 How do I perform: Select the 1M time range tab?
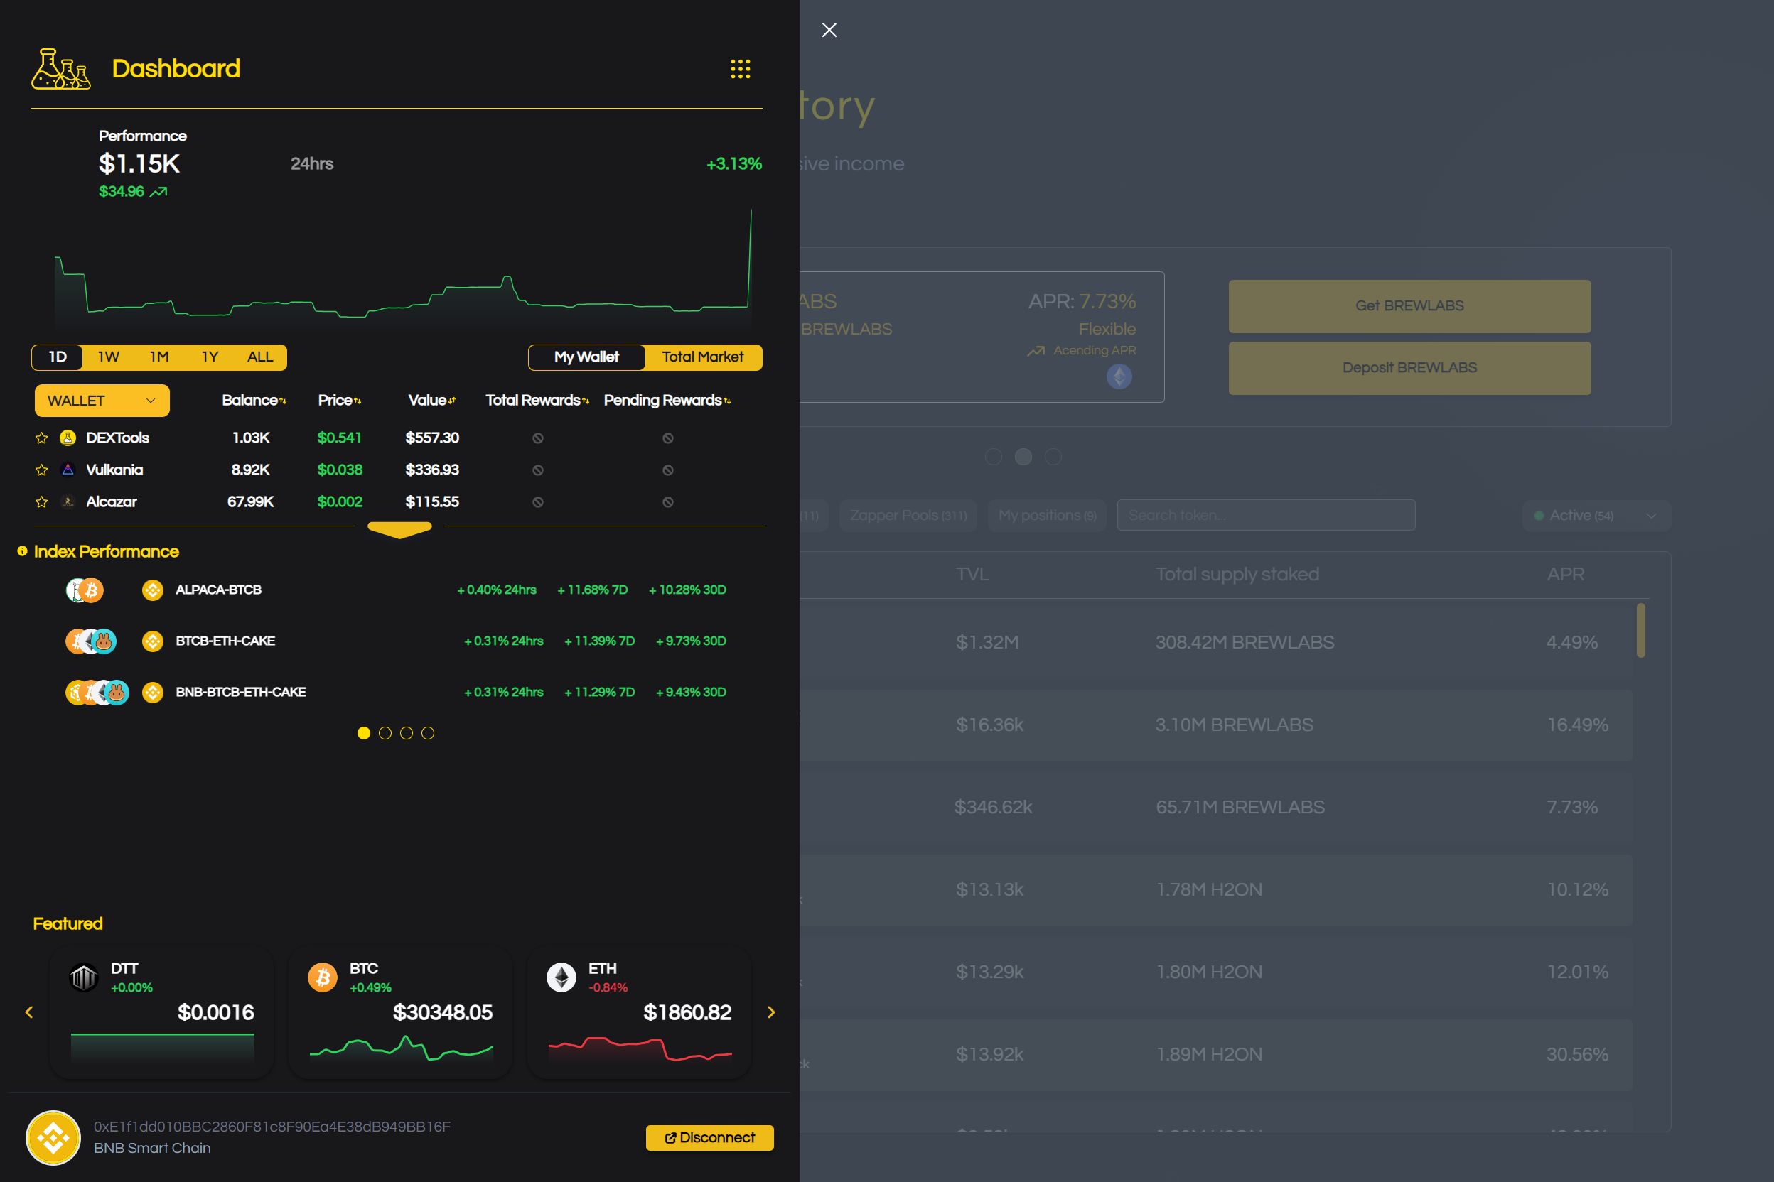pos(159,357)
